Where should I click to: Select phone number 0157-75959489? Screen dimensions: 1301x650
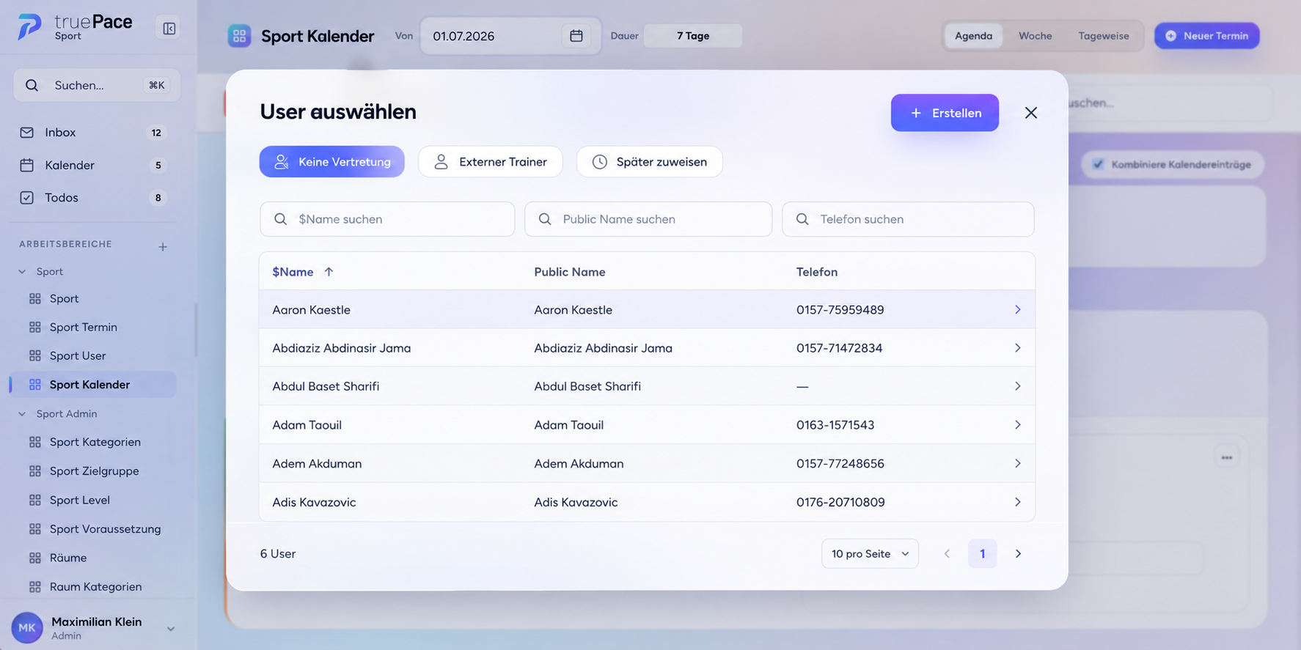840,310
